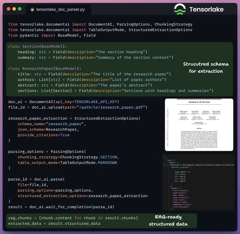This screenshot has width=240, height=234.
Task: Select the tensorlake_doc_parser.py tab
Action: pos(58,9)
